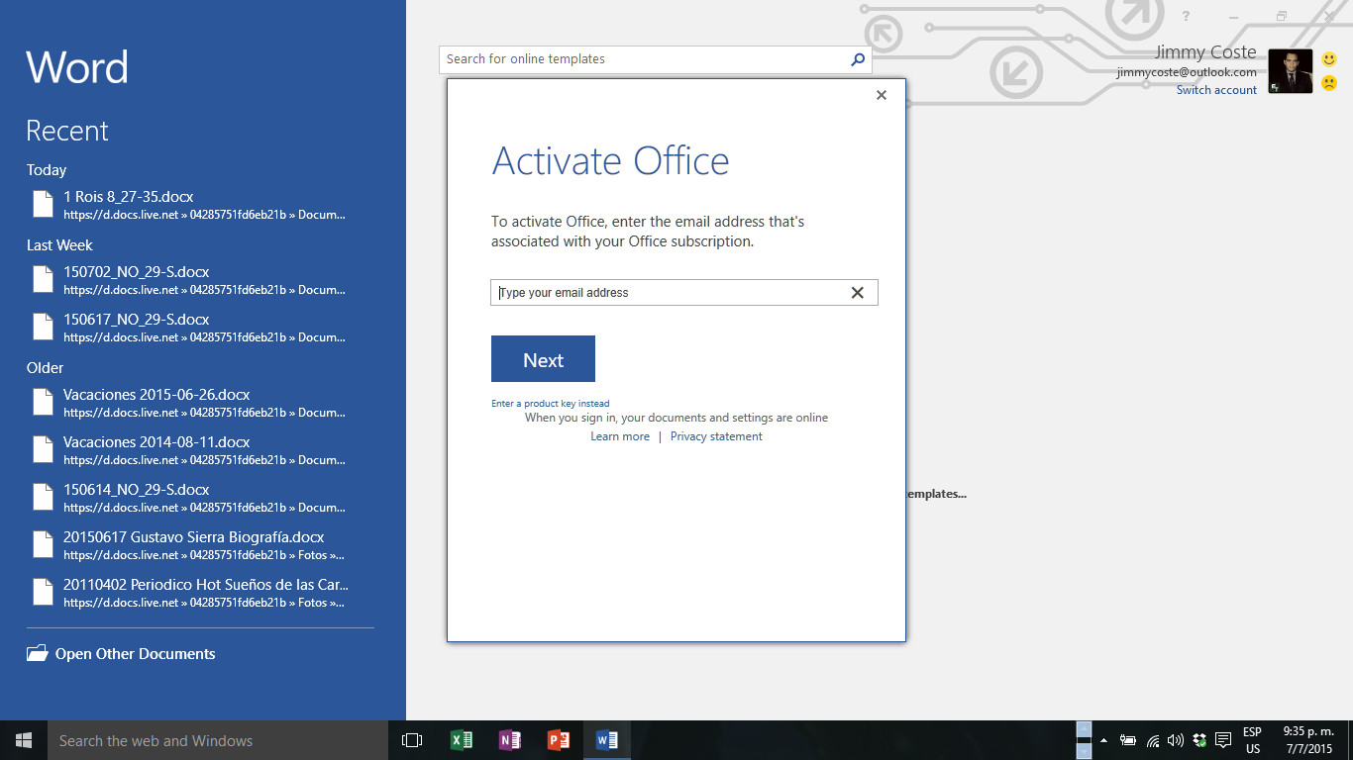Click the Next button

tap(543, 358)
